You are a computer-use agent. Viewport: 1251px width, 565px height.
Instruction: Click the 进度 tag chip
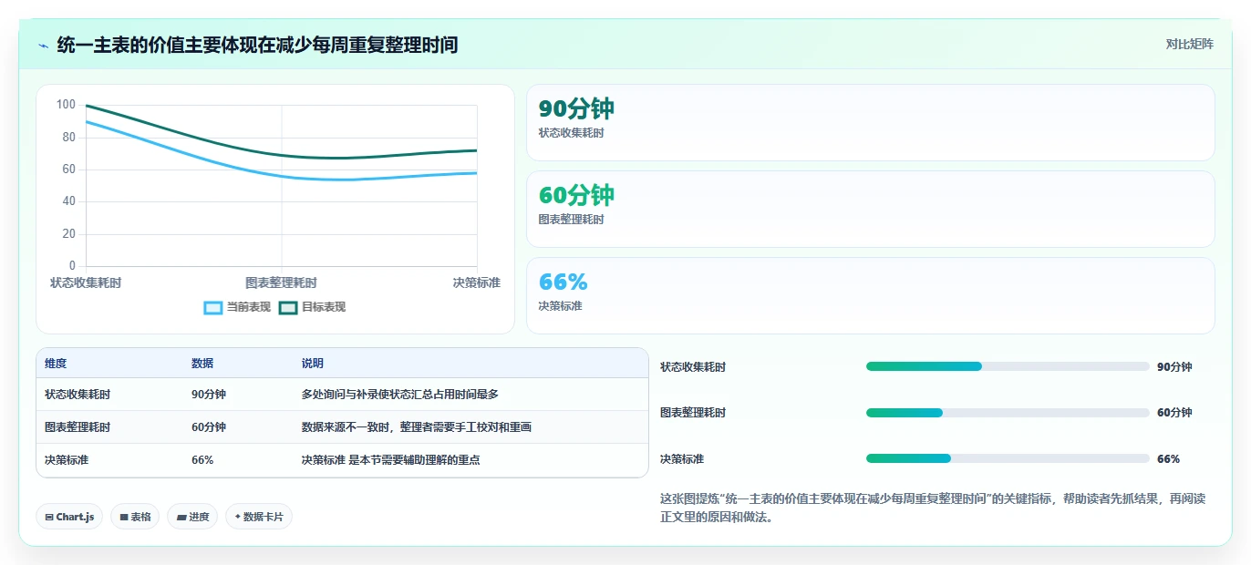pos(192,517)
